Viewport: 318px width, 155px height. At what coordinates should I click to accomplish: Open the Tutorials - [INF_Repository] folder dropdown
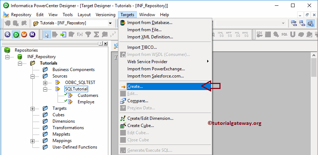pyautogui.click(x=110, y=23)
